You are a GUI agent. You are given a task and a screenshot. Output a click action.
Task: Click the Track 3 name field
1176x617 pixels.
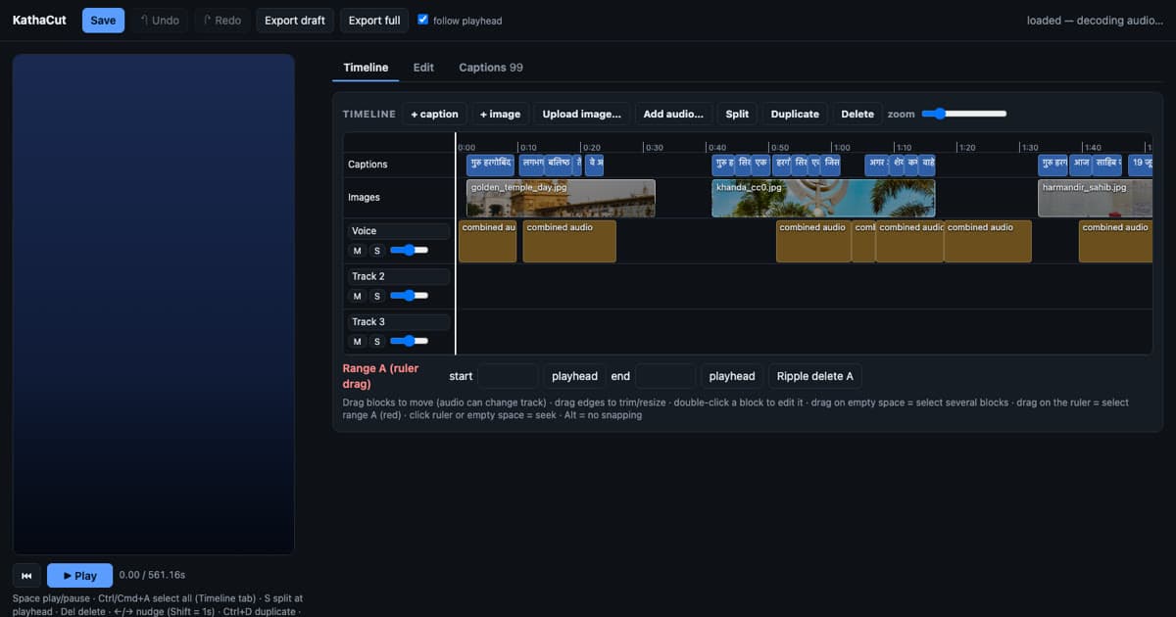click(x=400, y=321)
